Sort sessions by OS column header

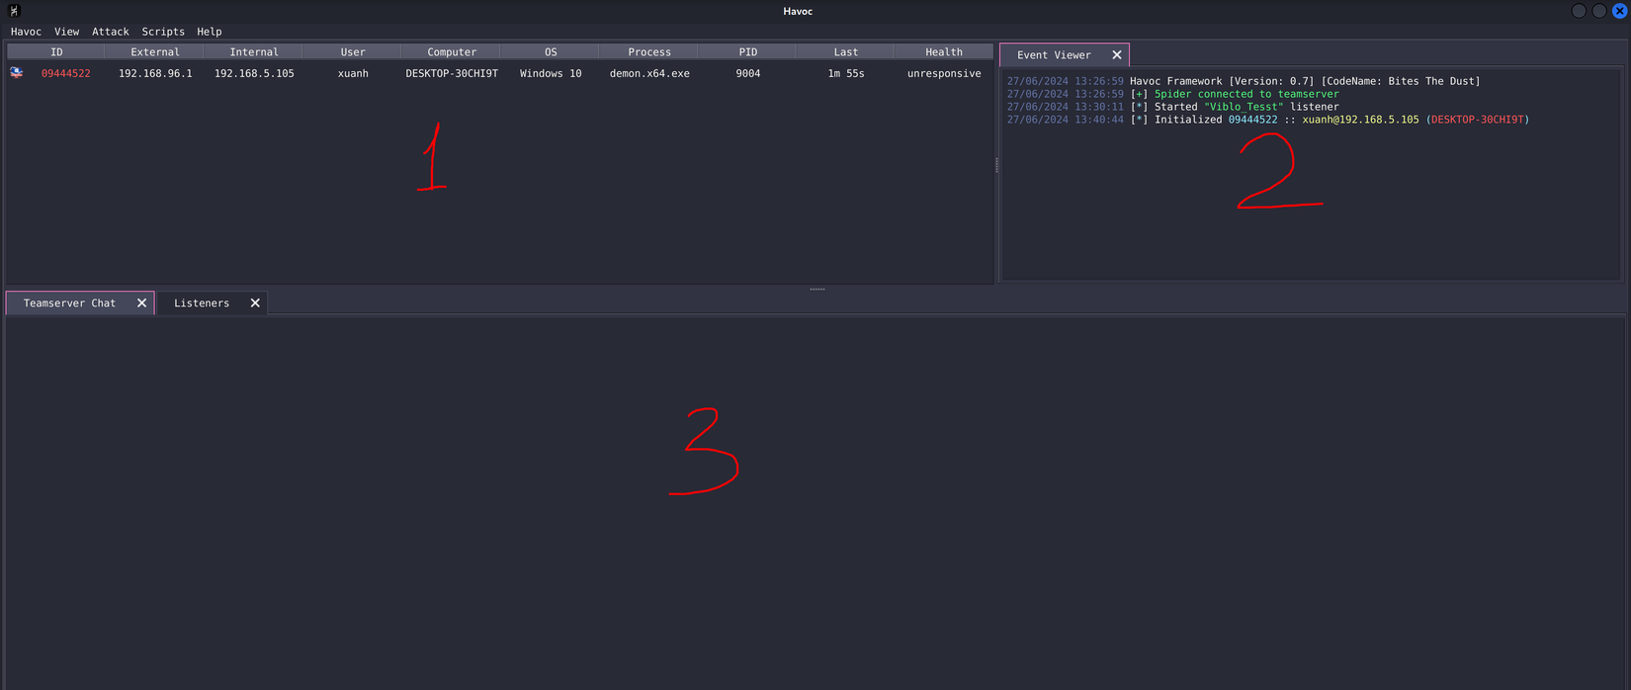tap(551, 51)
